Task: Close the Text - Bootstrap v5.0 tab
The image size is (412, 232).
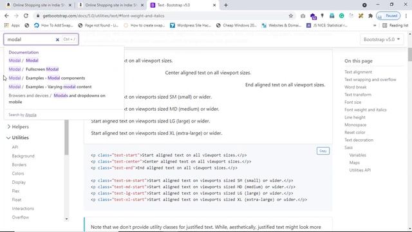Action: click(x=214, y=5)
